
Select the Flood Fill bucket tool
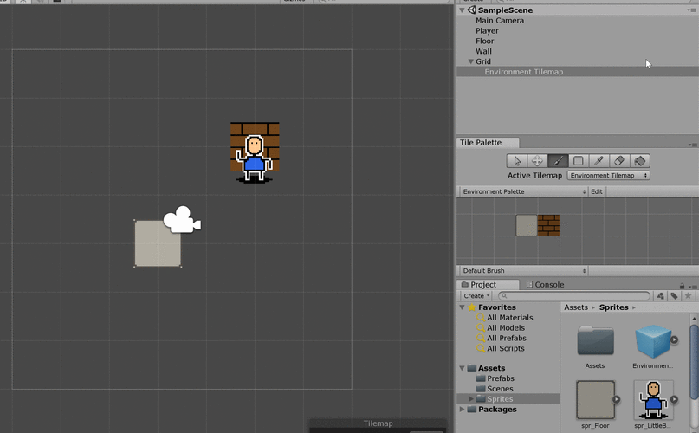[x=640, y=160]
